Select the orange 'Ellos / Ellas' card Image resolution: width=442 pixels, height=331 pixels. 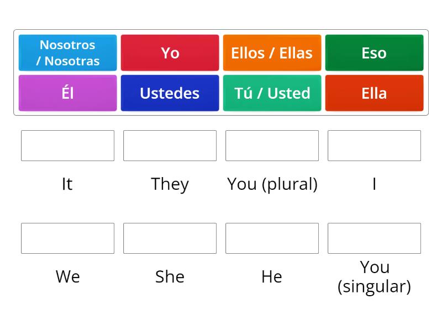(x=272, y=53)
